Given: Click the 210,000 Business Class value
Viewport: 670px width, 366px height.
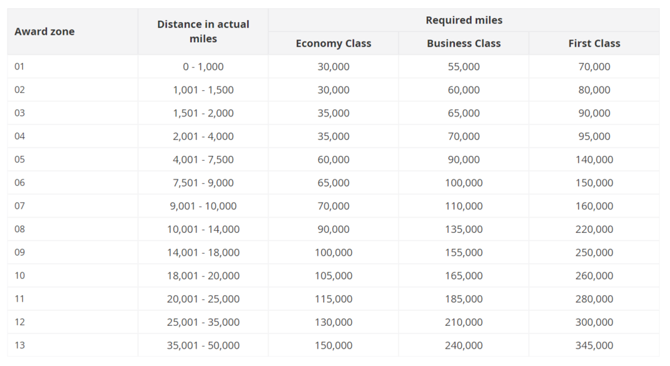Looking at the screenshot, I should pos(464,322).
